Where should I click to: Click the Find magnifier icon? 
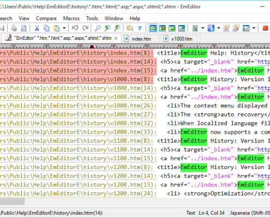98,28
